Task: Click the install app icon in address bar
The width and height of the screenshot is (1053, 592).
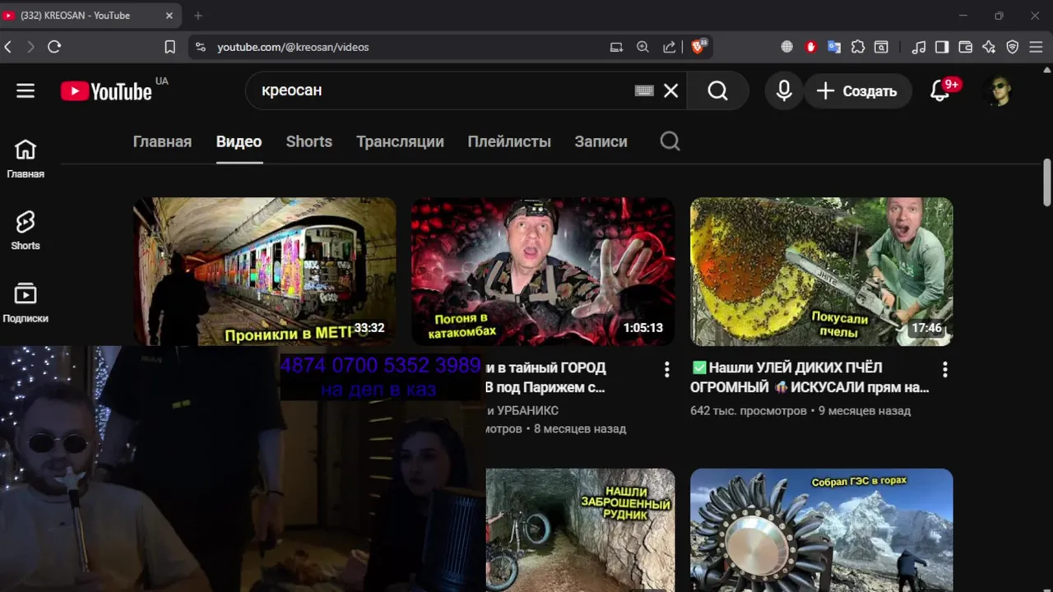Action: pos(616,47)
